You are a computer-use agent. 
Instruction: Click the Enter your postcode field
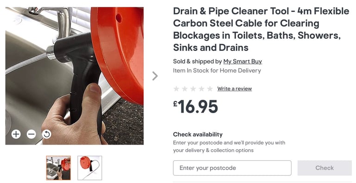coord(232,168)
